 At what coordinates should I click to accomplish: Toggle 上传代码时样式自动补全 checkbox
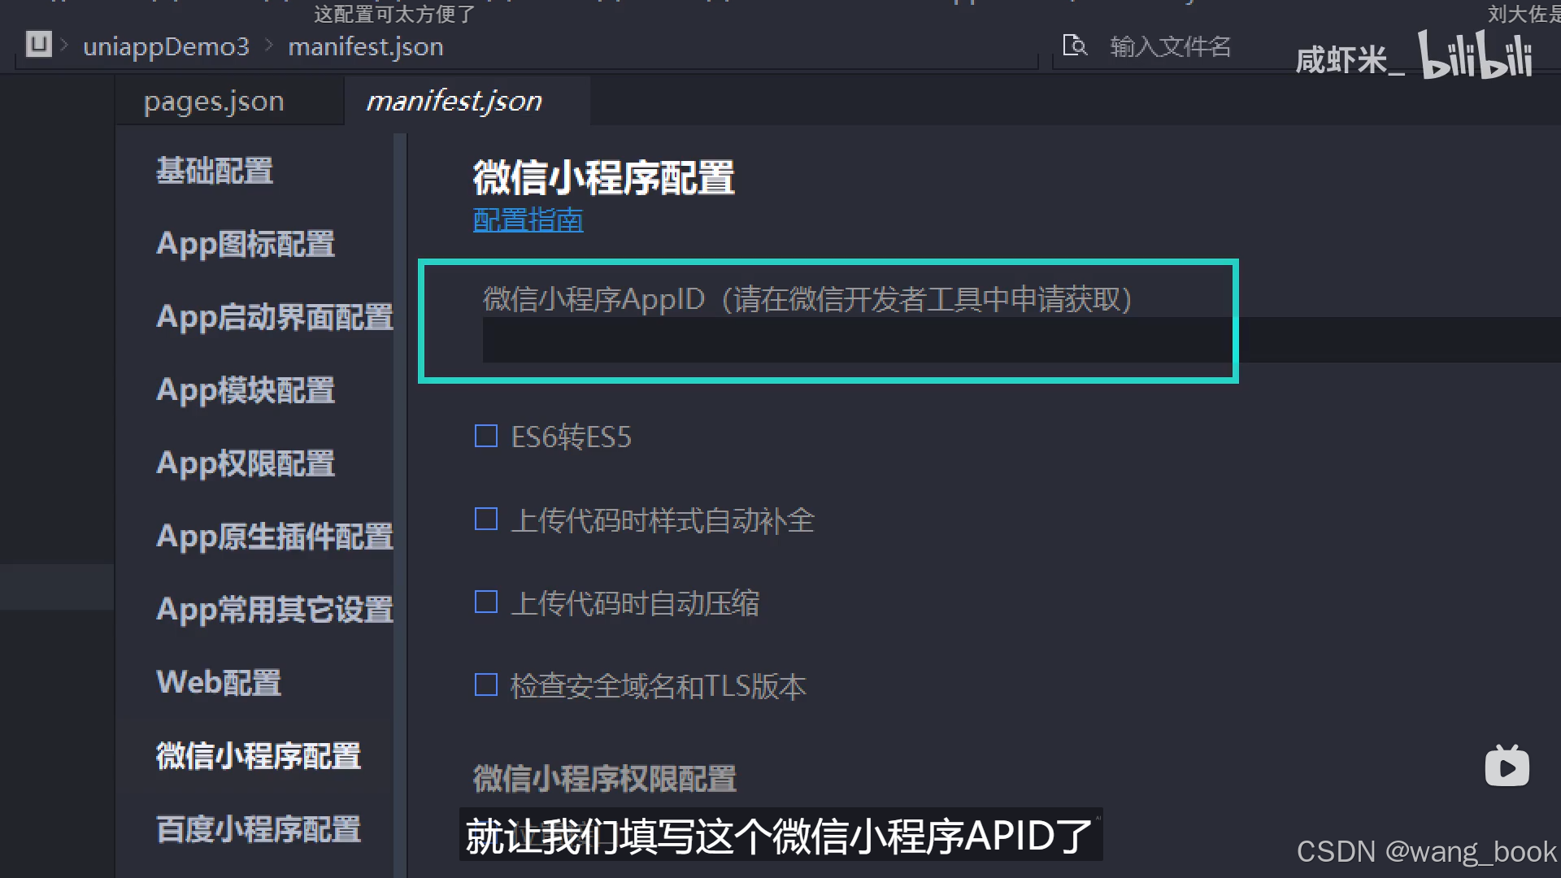click(x=486, y=519)
